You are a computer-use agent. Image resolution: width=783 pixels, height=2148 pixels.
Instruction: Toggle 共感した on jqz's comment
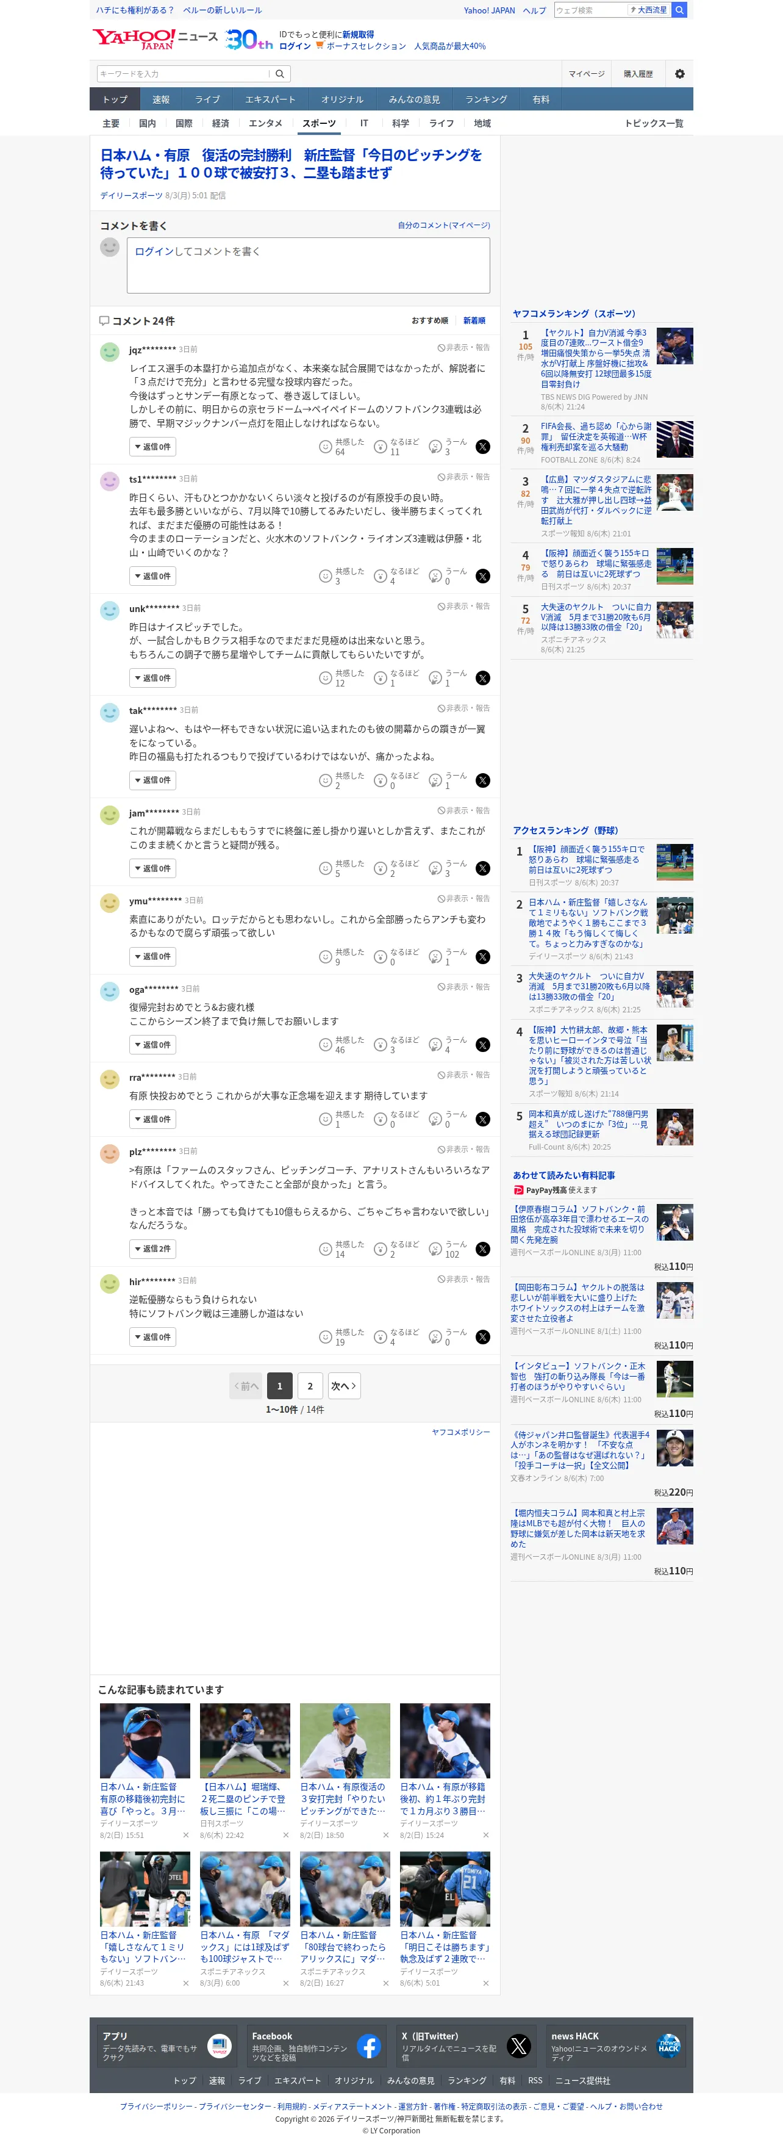[x=342, y=447]
